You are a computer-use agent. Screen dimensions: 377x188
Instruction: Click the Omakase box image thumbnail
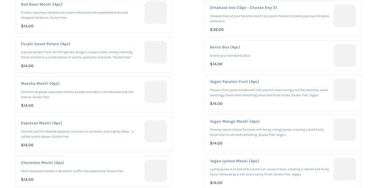(344, 16)
